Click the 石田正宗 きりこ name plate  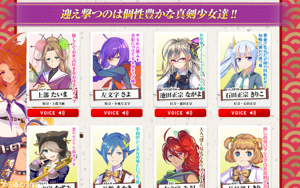pos(244,94)
